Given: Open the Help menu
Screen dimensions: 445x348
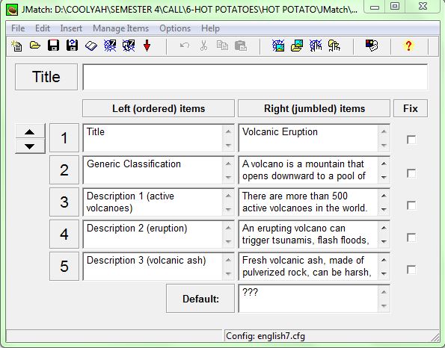Looking at the screenshot, I should [210, 28].
